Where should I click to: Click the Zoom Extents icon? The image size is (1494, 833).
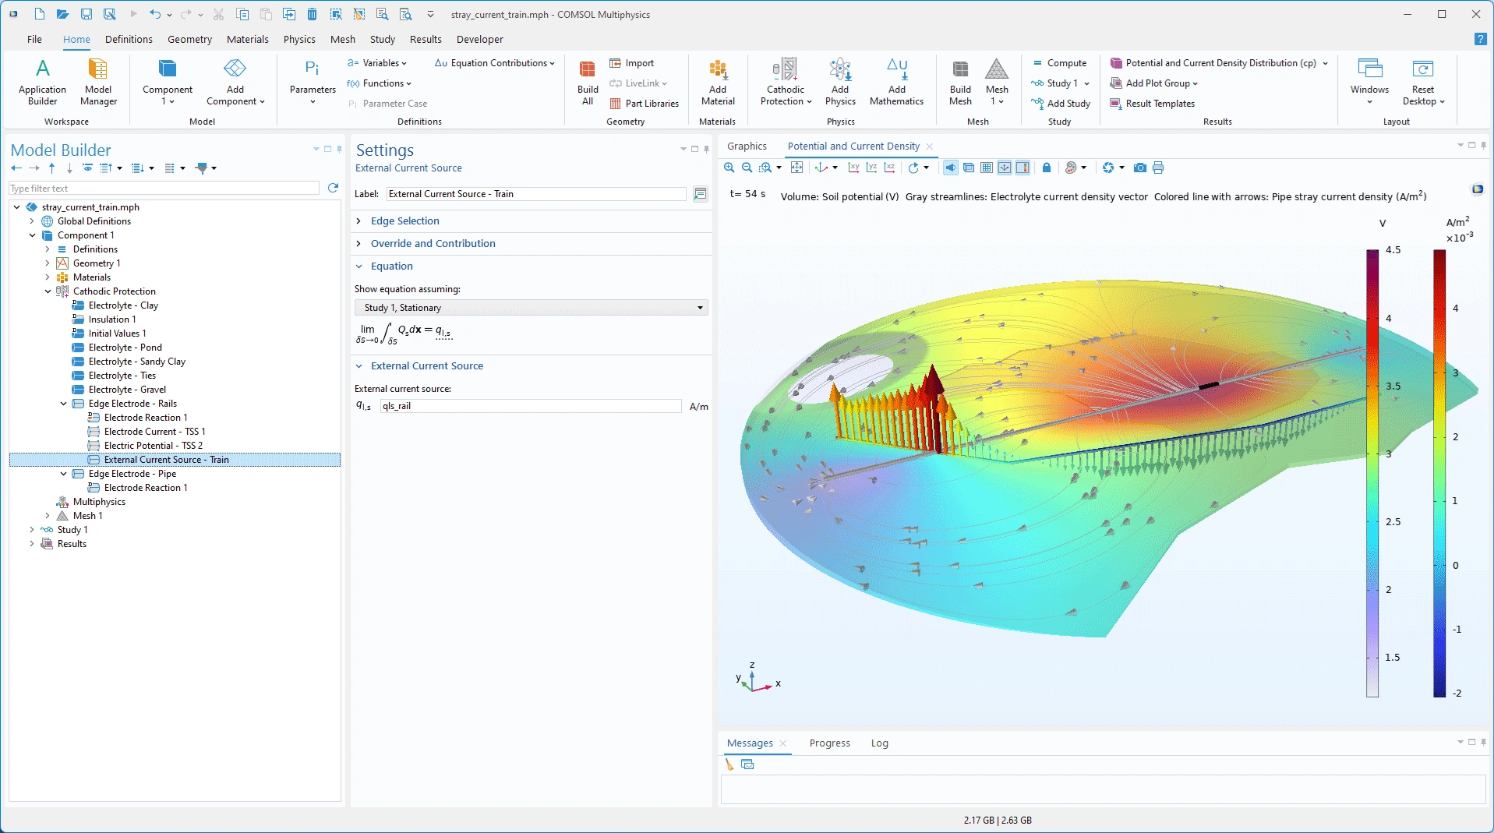(x=796, y=168)
